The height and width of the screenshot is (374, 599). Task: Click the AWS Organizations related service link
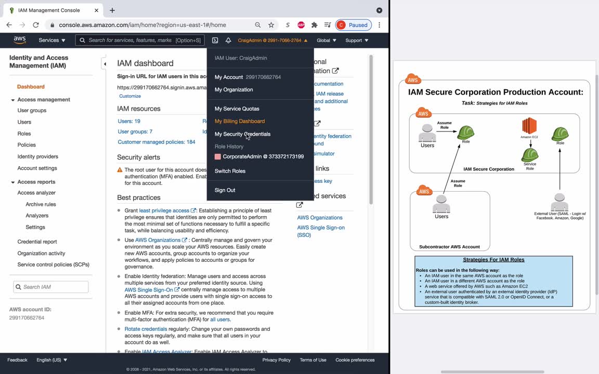click(x=320, y=218)
